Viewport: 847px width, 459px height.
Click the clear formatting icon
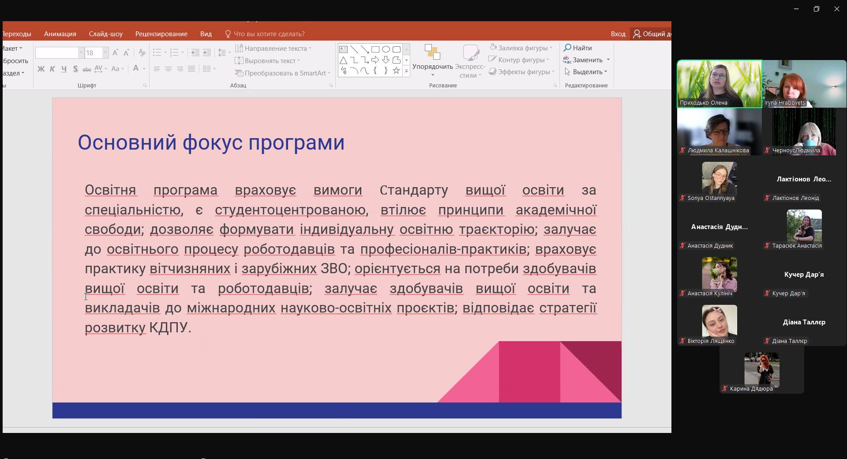142,53
